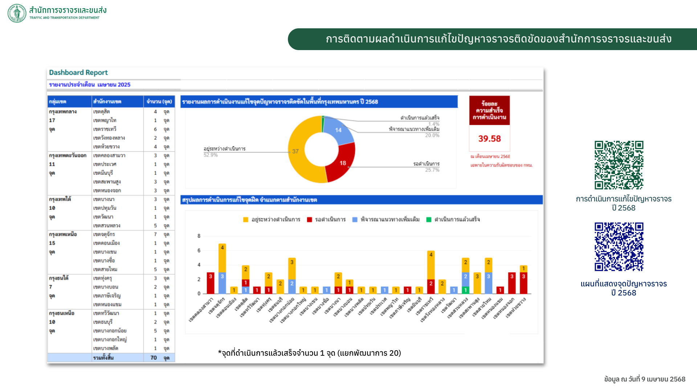Select the 'เขตทุ่งครุ' table row
697x392 pixels.
(133, 278)
